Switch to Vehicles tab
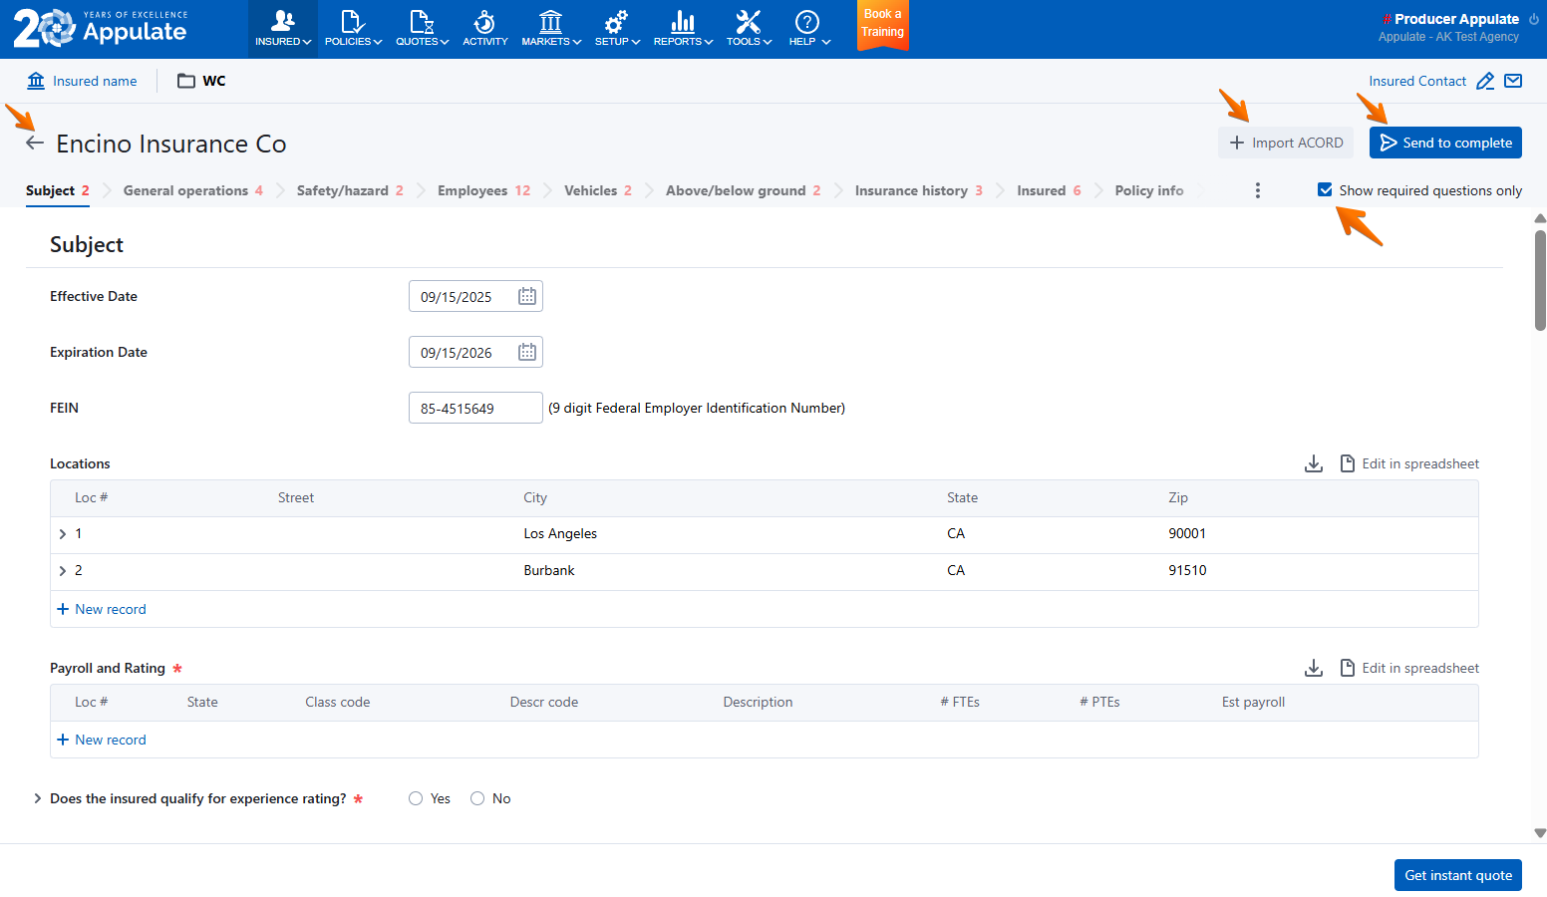This screenshot has height=897, width=1547. click(x=598, y=190)
